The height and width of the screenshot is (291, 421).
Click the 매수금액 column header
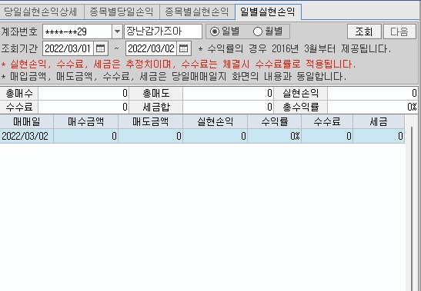pyautogui.click(x=86, y=122)
